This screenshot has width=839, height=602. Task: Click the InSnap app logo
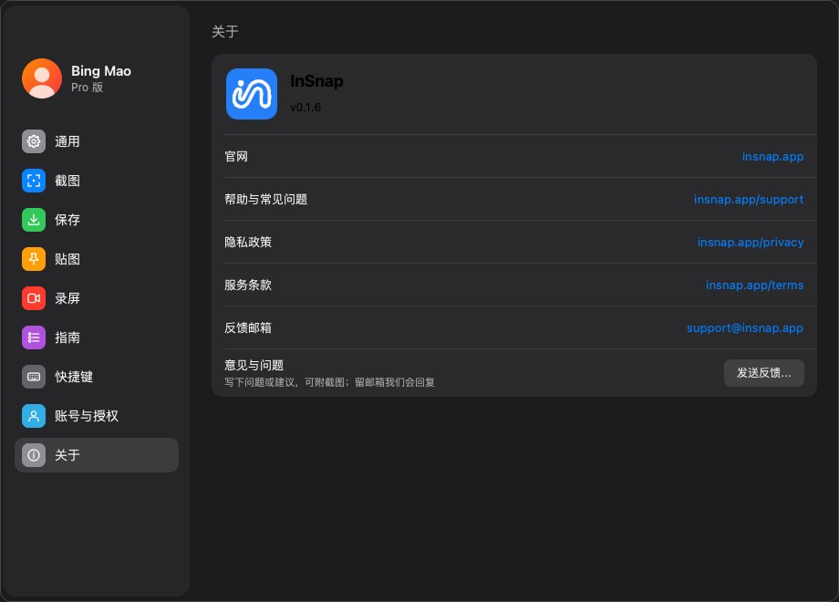tap(252, 94)
